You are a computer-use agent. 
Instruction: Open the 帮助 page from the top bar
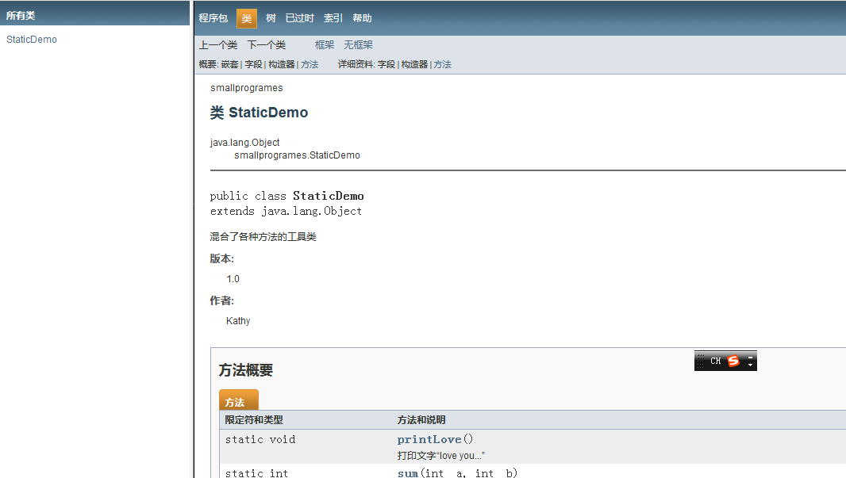(362, 18)
